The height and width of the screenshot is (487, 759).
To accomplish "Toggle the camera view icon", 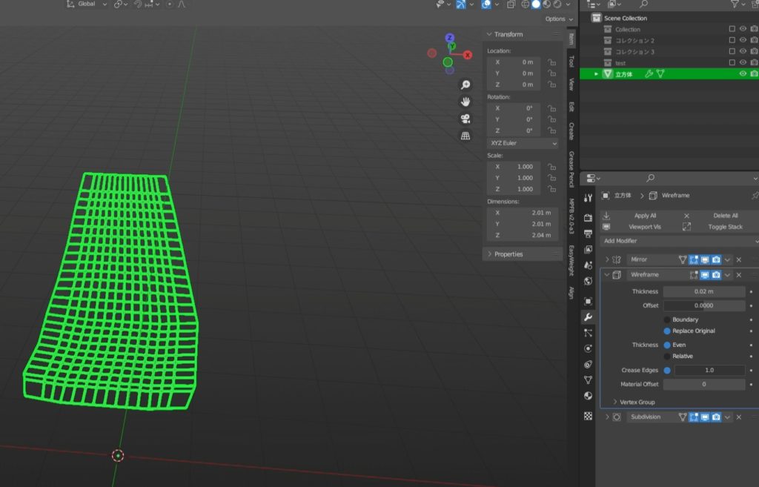I will tap(465, 119).
